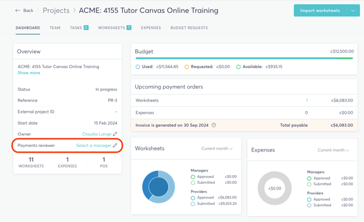Open the Projects breadcrumb
The height and width of the screenshot is (222, 364).
point(56,11)
